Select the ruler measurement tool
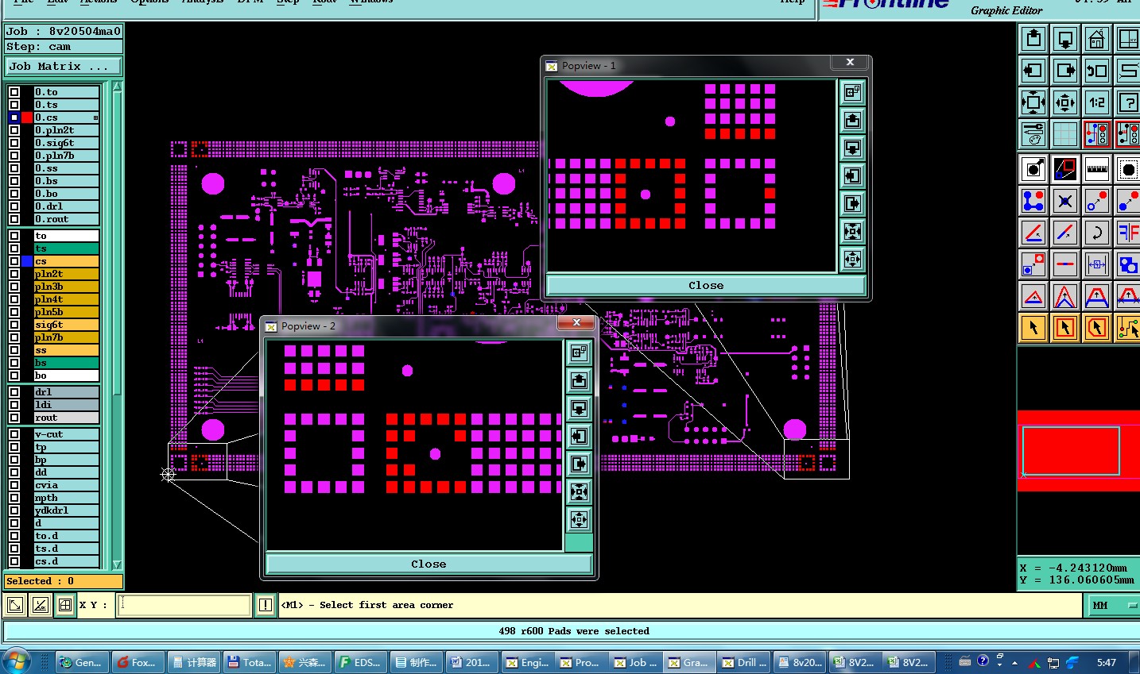 [x=1096, y=168]
